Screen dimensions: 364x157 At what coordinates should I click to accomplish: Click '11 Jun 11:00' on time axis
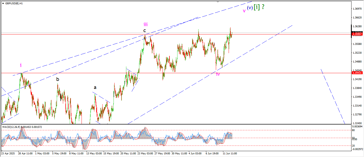[230, 154]
